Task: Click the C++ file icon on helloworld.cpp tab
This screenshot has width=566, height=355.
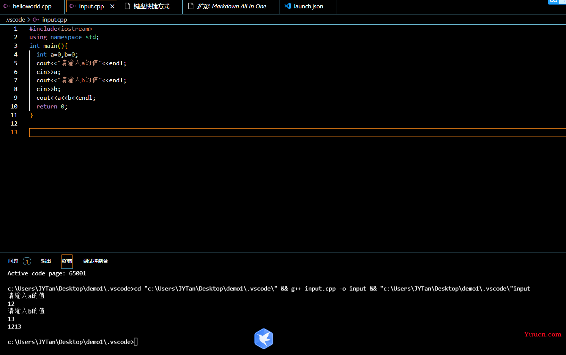Action: point(6,6)
